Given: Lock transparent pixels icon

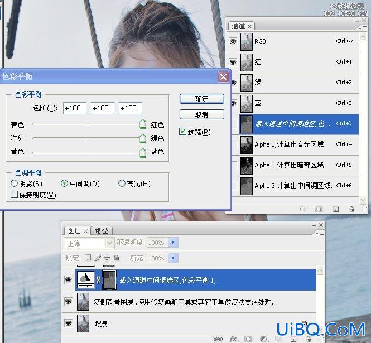Looking at the screenshot, I should pos(88,258).
